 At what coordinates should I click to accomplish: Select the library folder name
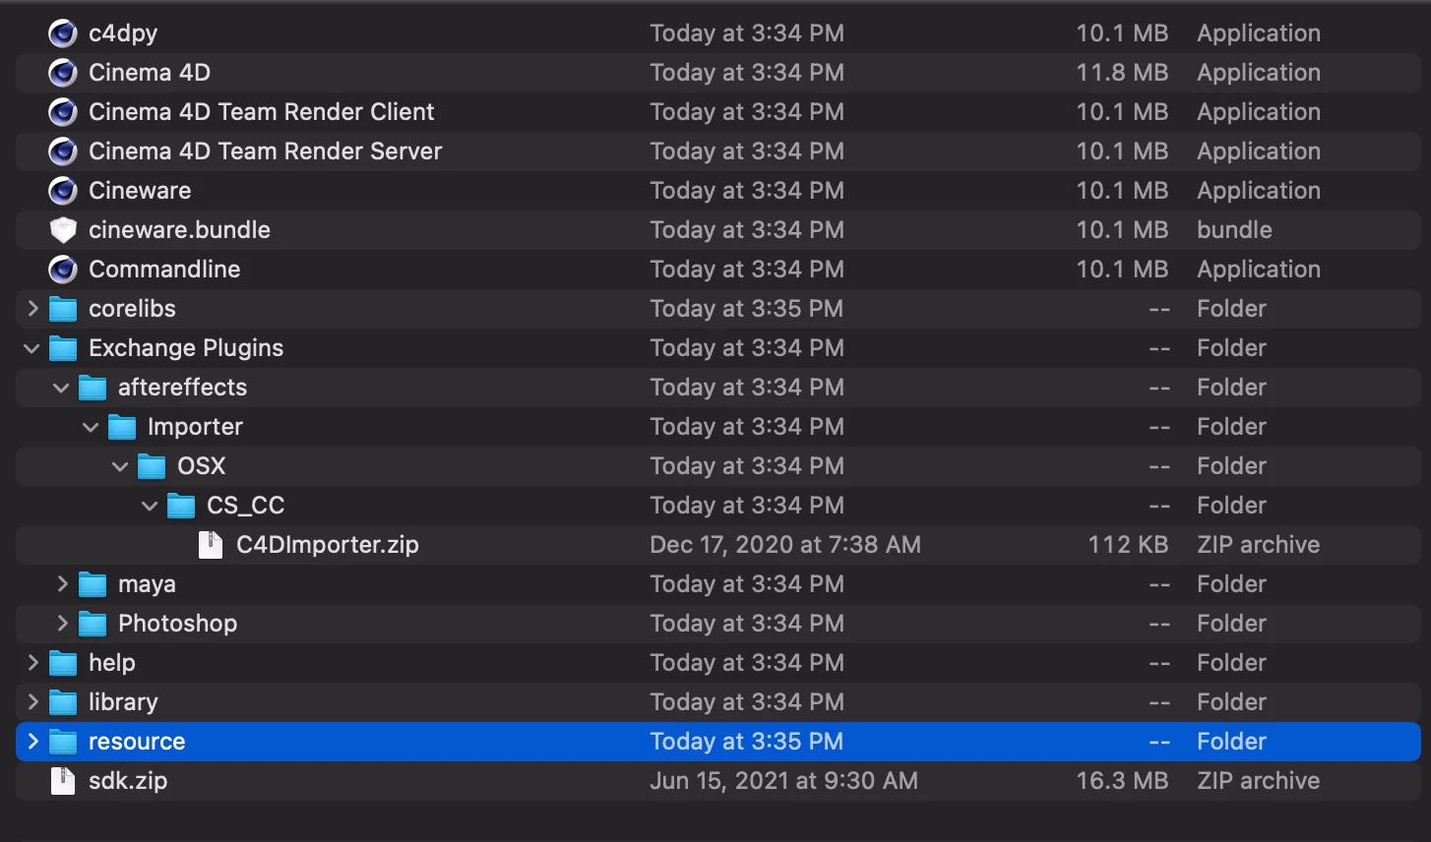point(123,702)
